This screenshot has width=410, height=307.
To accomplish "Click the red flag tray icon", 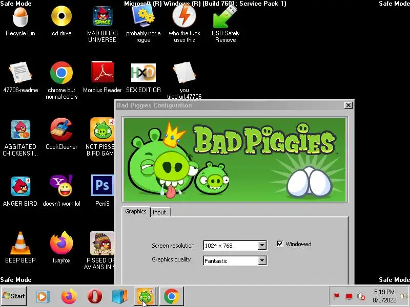I will click(336, 296).
